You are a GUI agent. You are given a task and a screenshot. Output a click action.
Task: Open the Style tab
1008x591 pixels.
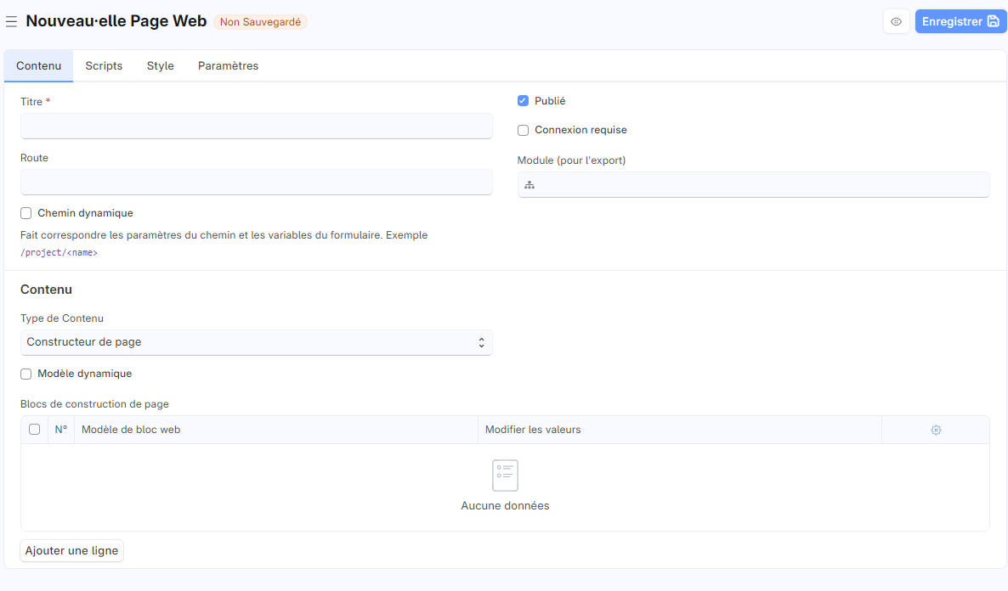[x=160, y=66]
